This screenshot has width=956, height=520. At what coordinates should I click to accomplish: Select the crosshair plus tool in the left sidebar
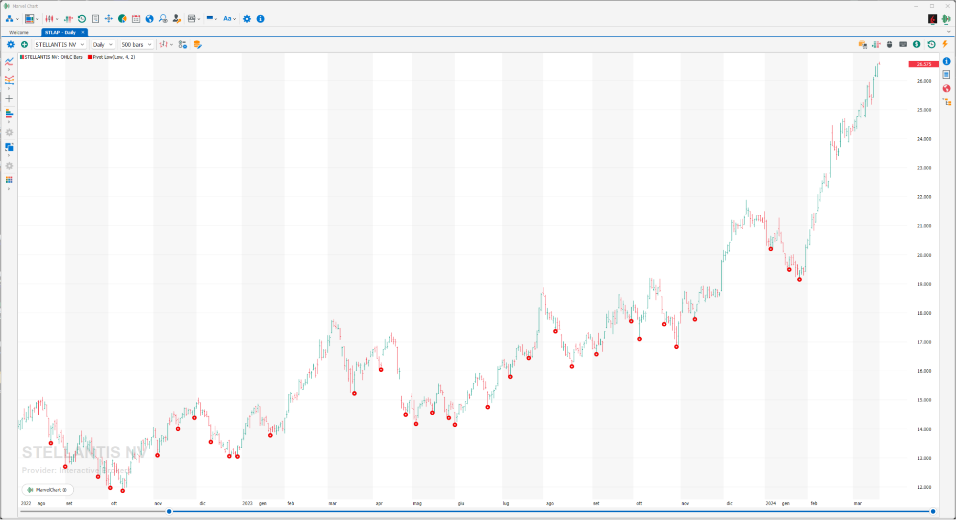9,99
